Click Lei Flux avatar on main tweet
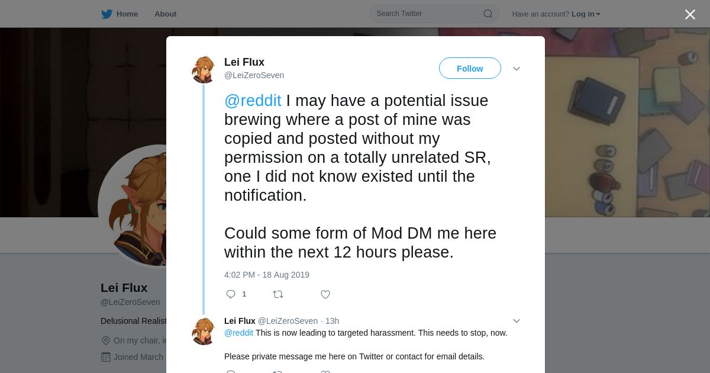This screenshot has width=710, height=373. click(204, 70)
